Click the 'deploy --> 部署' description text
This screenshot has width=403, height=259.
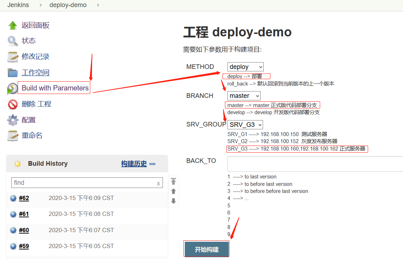(x=245, y=76)
